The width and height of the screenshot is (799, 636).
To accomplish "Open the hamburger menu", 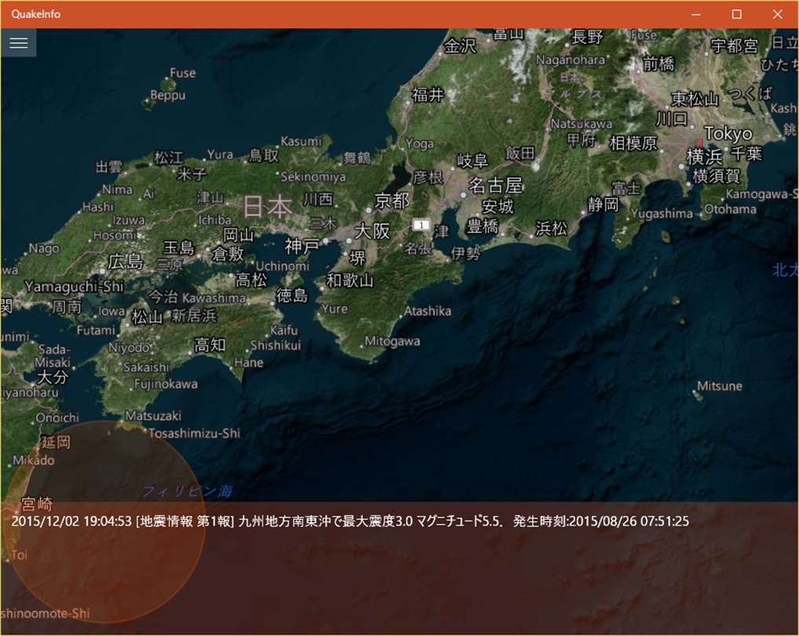I will (x=18, y=42).
